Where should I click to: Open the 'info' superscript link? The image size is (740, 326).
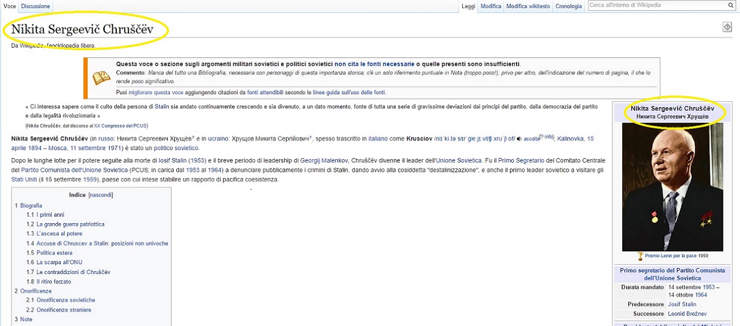point(548,137)
